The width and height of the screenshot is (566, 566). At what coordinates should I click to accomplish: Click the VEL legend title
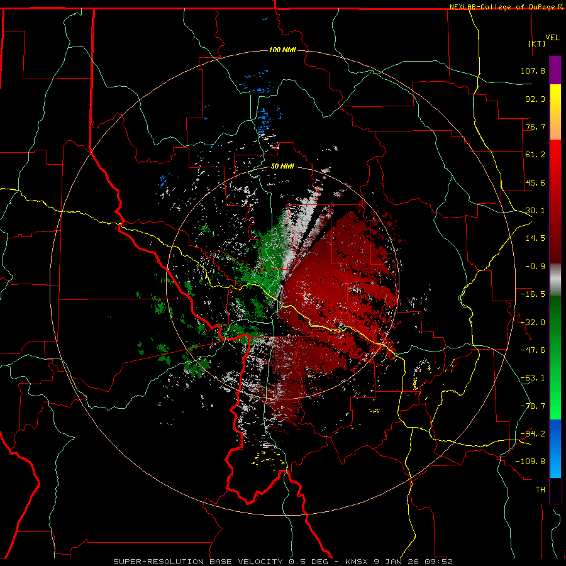tap(552, 38)
